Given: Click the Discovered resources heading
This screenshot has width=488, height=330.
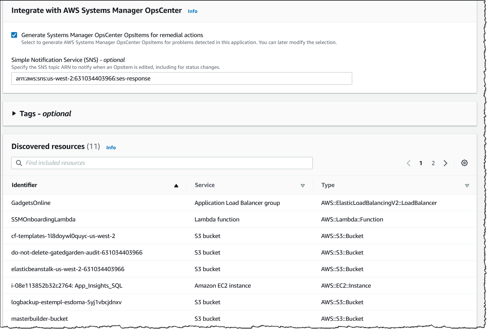Looking at the screenshot, I should [x=48, y=146].
